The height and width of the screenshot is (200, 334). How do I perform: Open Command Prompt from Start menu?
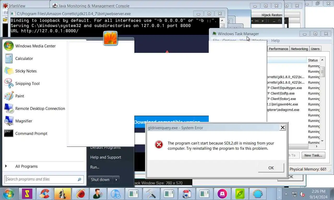click(31, 134)
